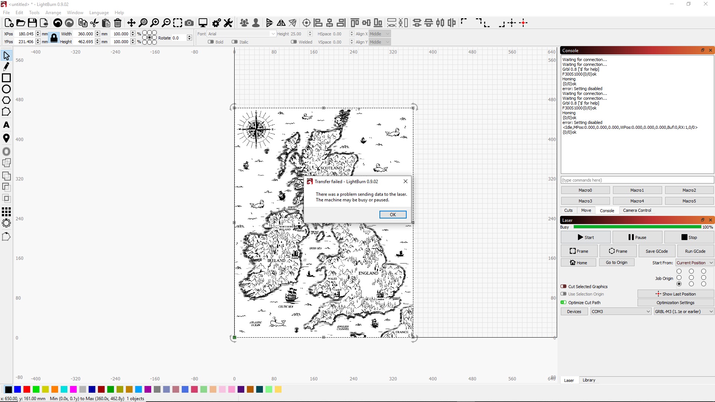This screenshot has width=715, height=402.
Task: Click inside the console command input field
Action: pos(633,180)
